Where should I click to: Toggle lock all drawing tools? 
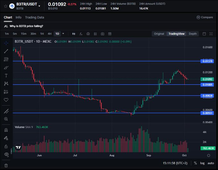click(6, 146)
